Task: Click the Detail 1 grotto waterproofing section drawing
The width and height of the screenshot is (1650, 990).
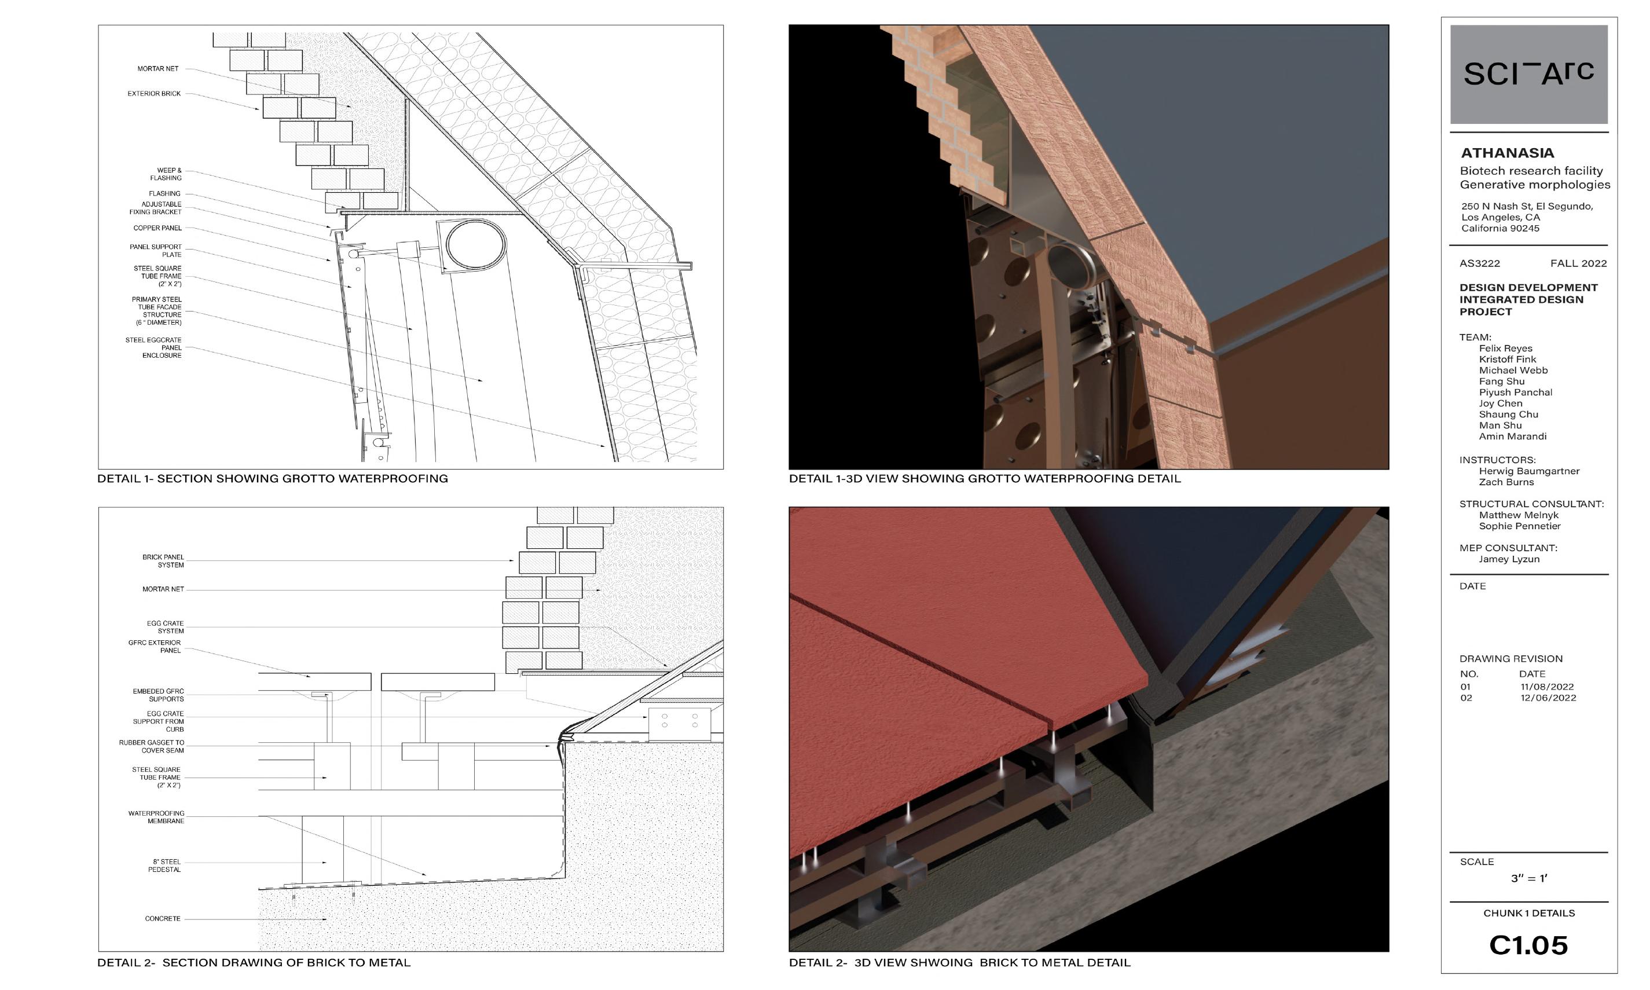Action: pyautogui.click(x=410, y=247)
